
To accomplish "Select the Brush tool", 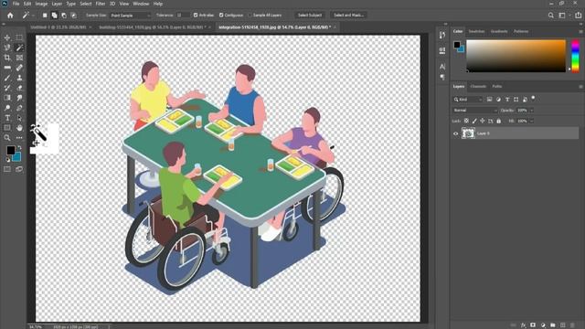I will point(7,78).
